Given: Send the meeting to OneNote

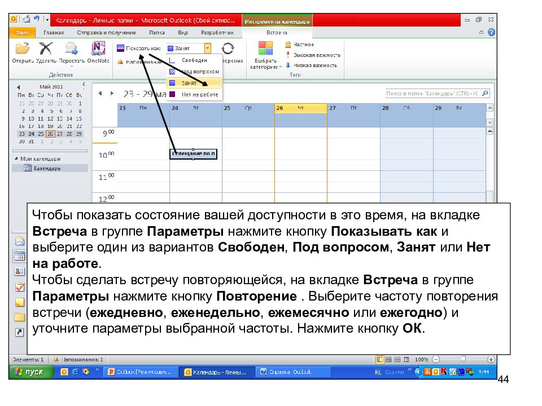Looking at the screenshot, I should 98,48.
